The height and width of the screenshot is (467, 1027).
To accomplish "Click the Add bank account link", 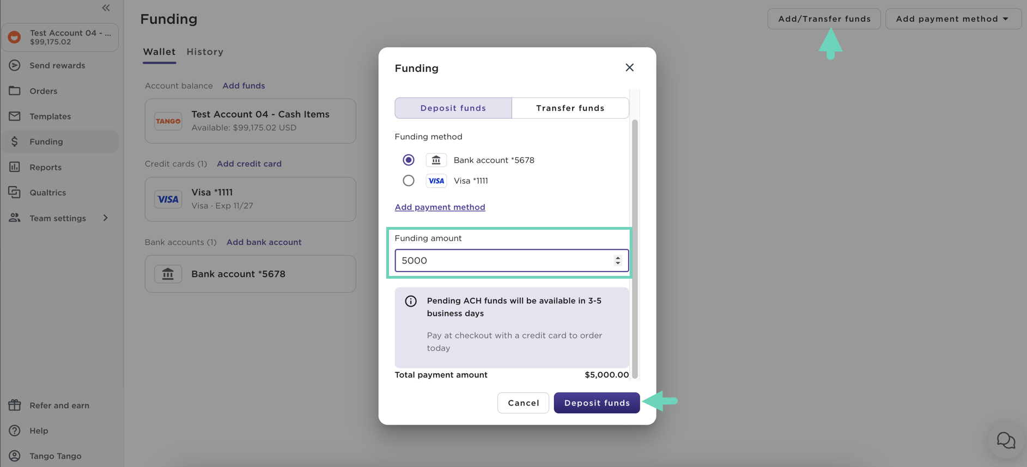I will (x=264, y=242).
